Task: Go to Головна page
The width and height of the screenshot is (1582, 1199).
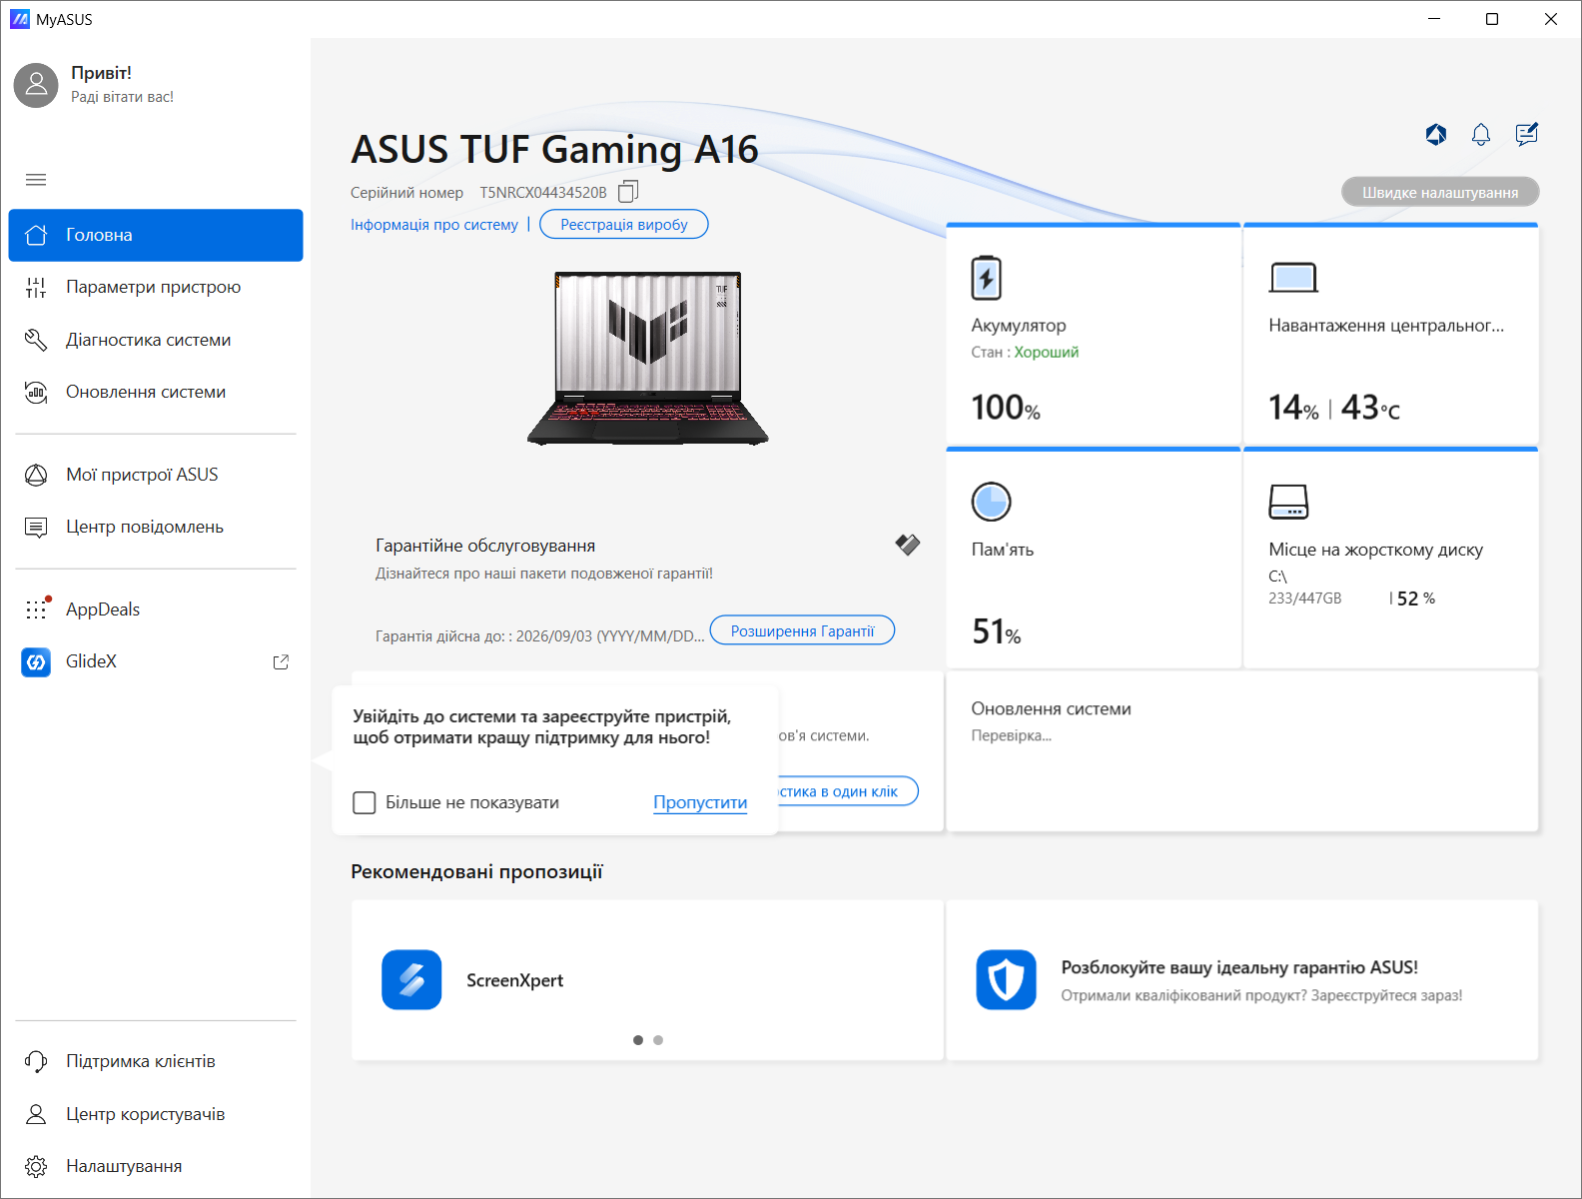Action: point(156,235)
